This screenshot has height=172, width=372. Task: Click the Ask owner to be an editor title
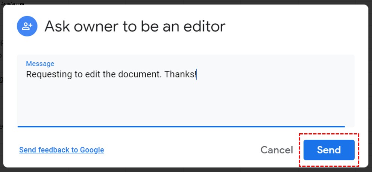(x=135, y=26)
